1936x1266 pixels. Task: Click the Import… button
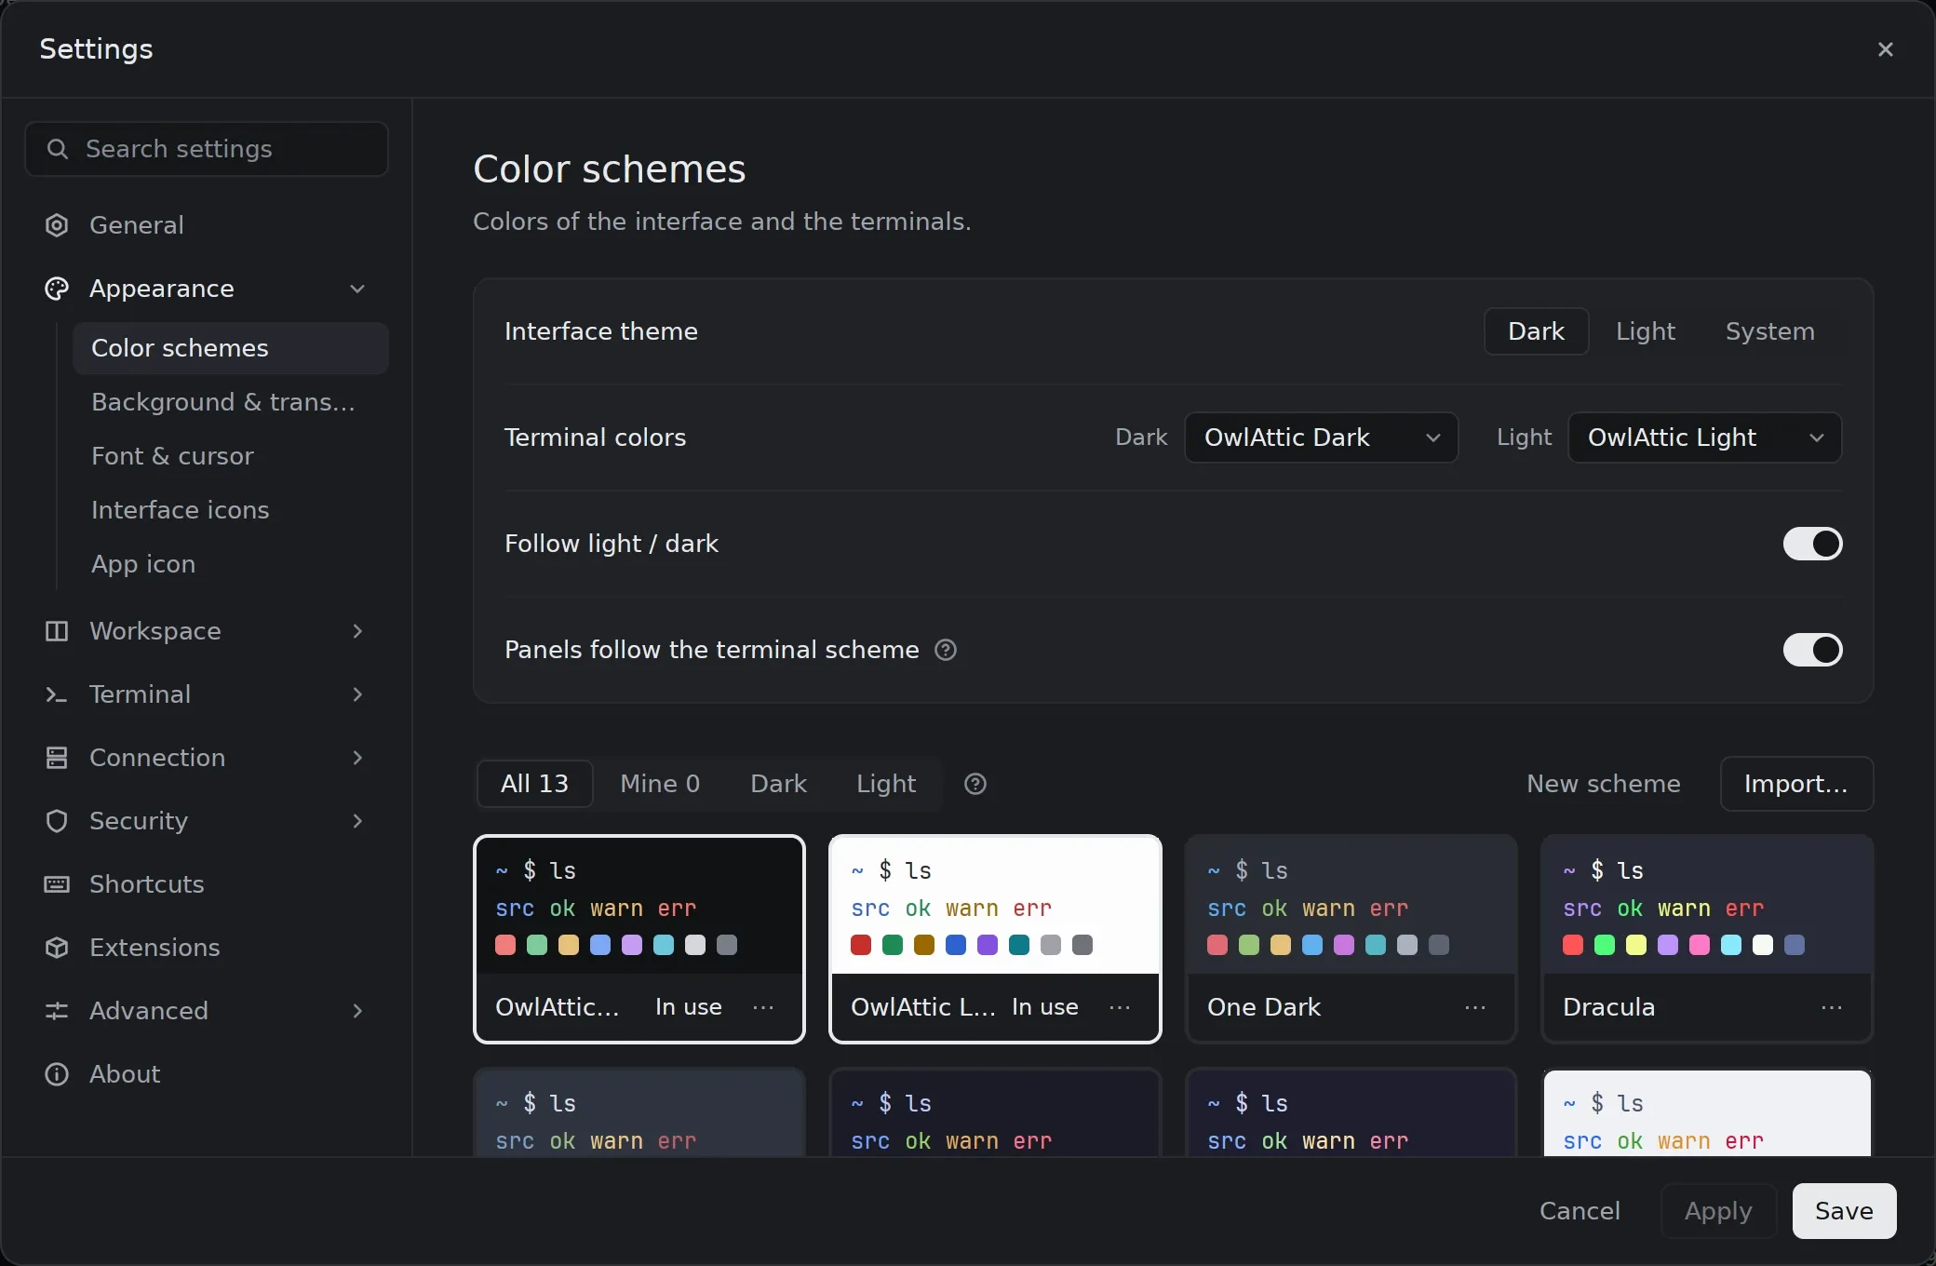pyautogui.click(x=1796, y=784)
